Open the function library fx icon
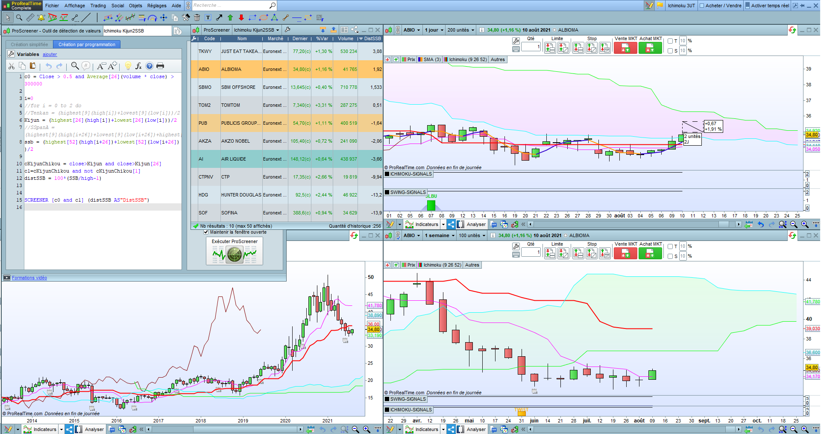 point(138,66)
